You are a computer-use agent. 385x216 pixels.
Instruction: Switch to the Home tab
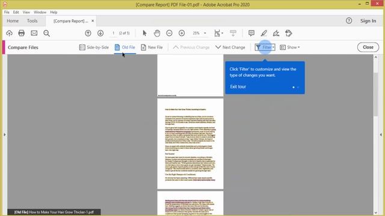tap(13, 21)
